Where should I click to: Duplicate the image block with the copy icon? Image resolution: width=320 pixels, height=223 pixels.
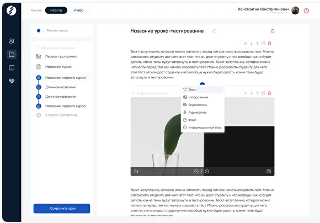click(x=263, y=93)
